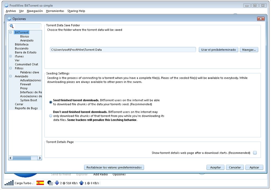The width and height of the screenshot is (271, 190).
Task: Select Asociaciones de tree item
Action: click(31, 96)
